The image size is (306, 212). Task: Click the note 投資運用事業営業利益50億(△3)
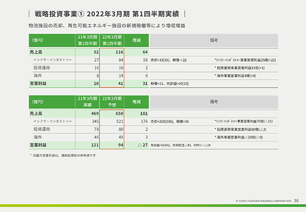240,129
